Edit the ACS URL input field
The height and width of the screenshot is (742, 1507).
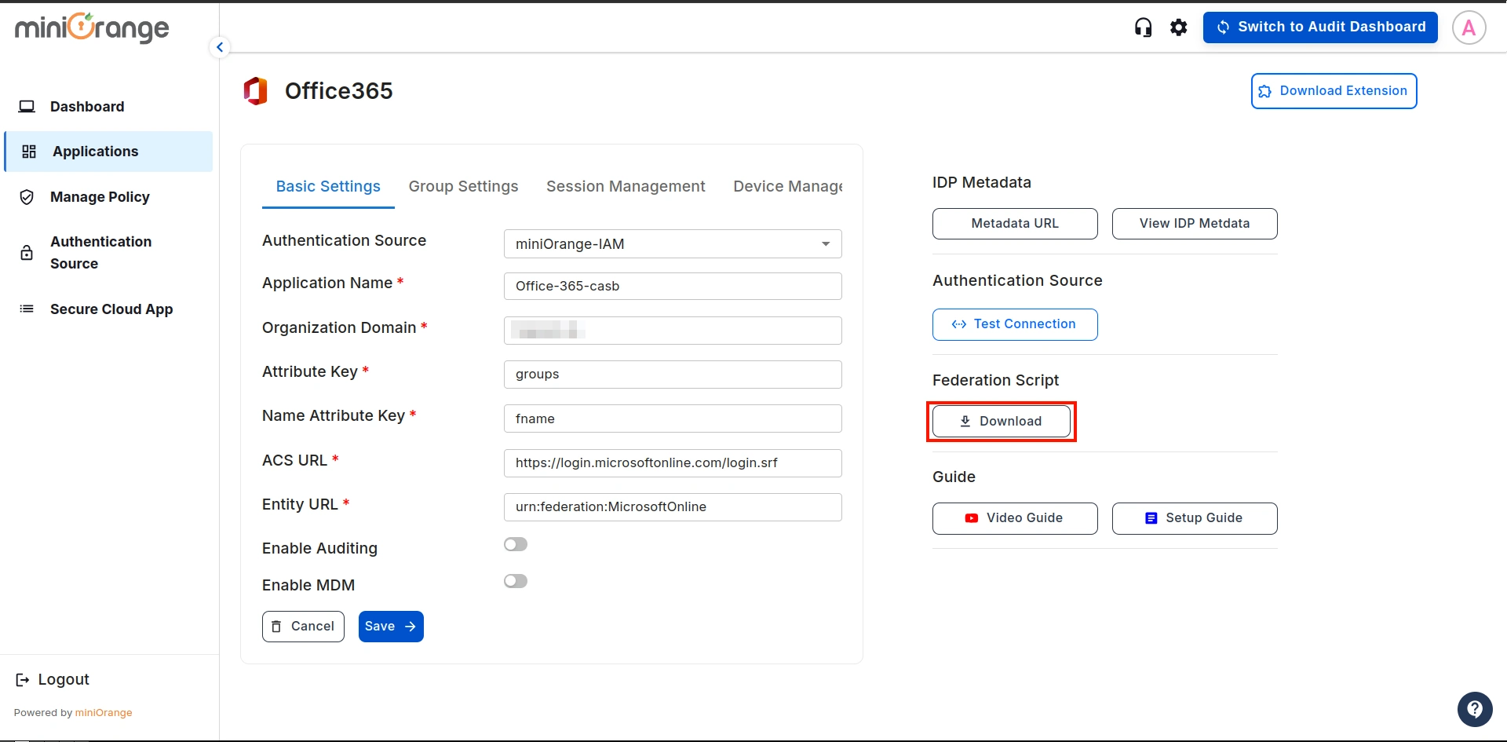[x=672, y=462]
